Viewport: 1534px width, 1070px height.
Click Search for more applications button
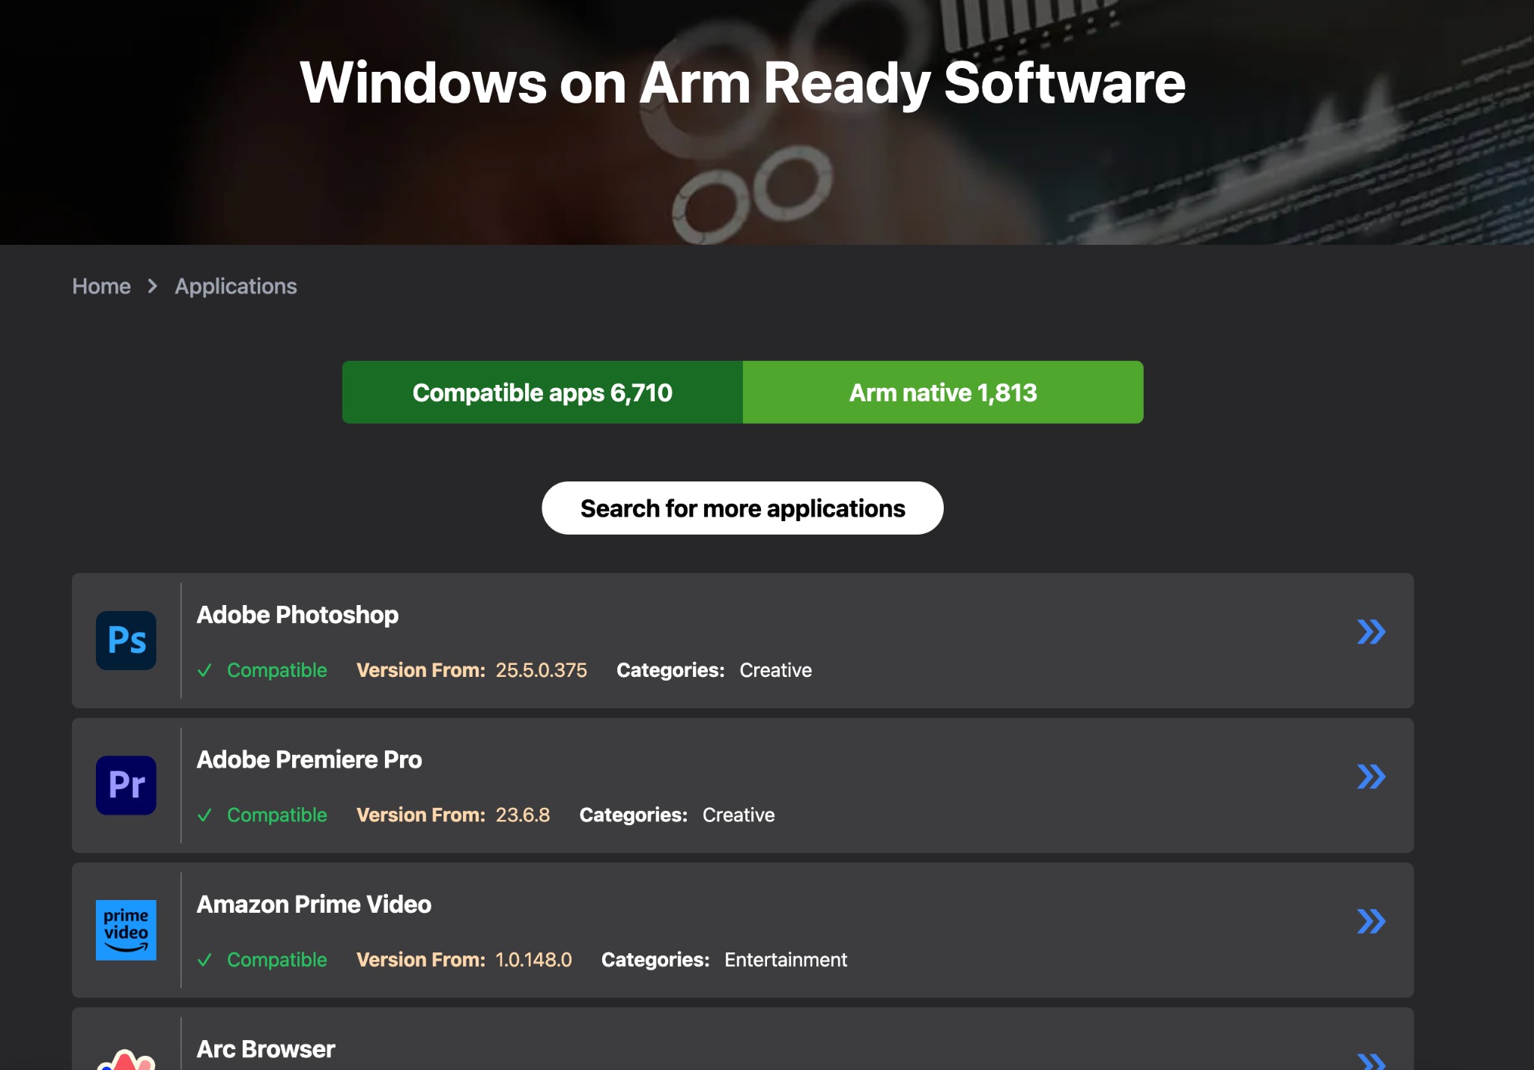coord(742,508)
